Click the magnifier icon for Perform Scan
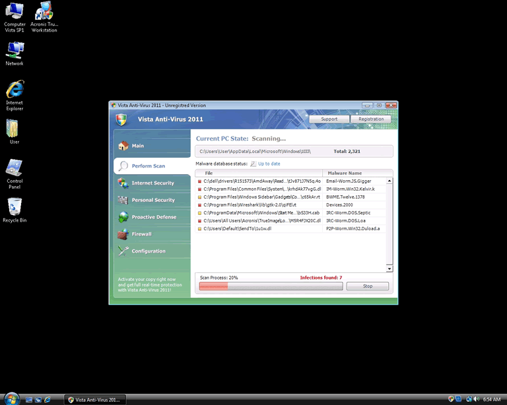This screenshot has width=507, height=405. click(123, 166)
